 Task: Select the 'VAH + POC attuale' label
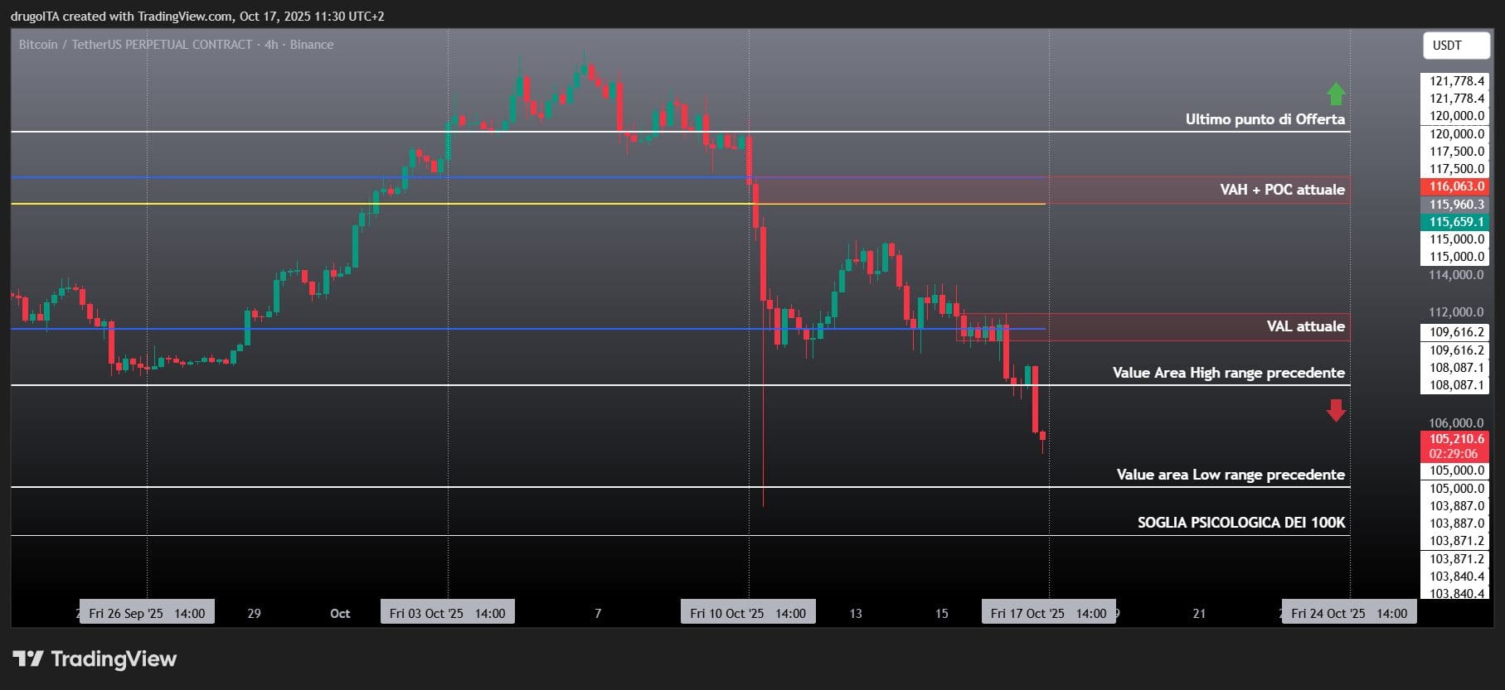(x=1282, y=190)
